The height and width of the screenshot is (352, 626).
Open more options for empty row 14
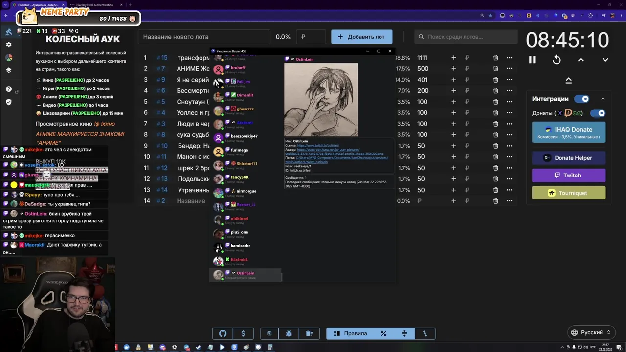(x=509, y=201)
